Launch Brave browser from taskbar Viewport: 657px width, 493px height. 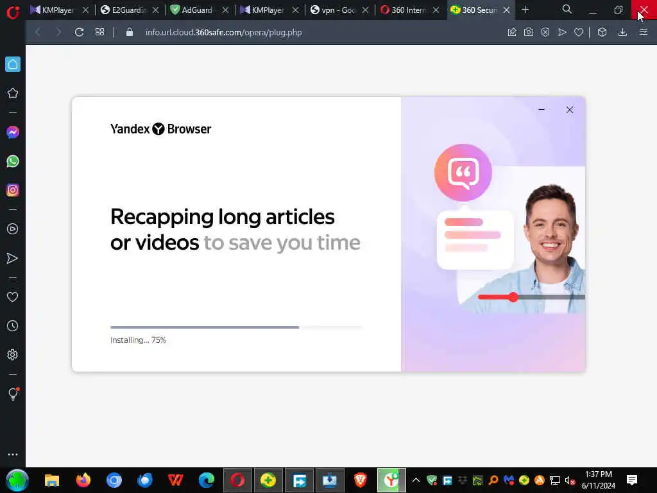coord(361,480)
